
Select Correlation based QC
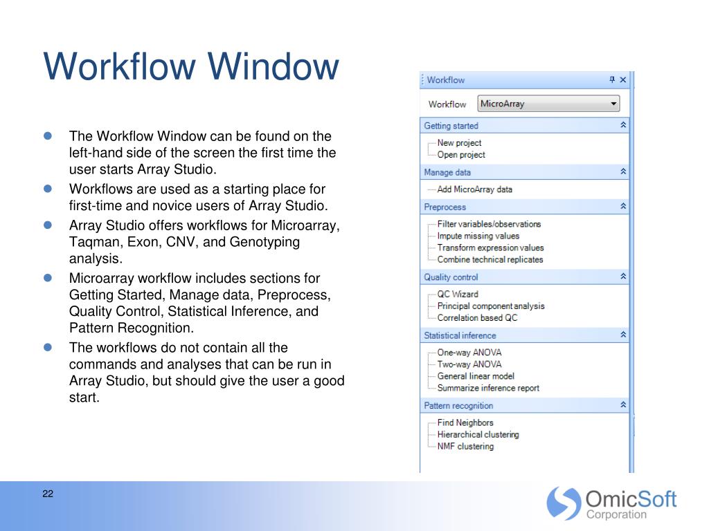(x=477, y=317)
